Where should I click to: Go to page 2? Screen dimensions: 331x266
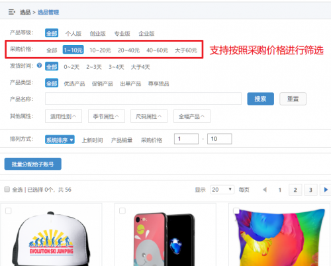(295, 190)
